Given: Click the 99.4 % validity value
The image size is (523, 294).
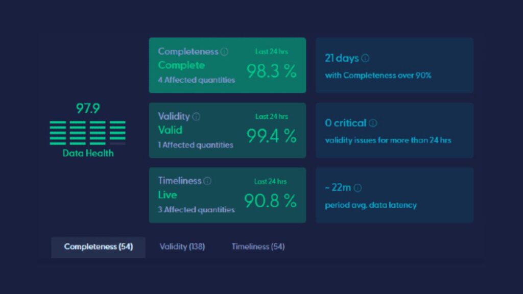Looking at the screenshot, I should [x=271, y=136].
